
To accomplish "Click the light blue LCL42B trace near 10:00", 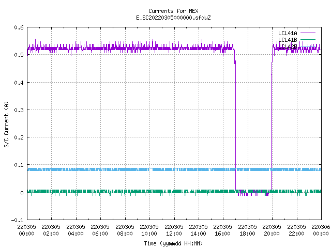I will pos(150,169).
